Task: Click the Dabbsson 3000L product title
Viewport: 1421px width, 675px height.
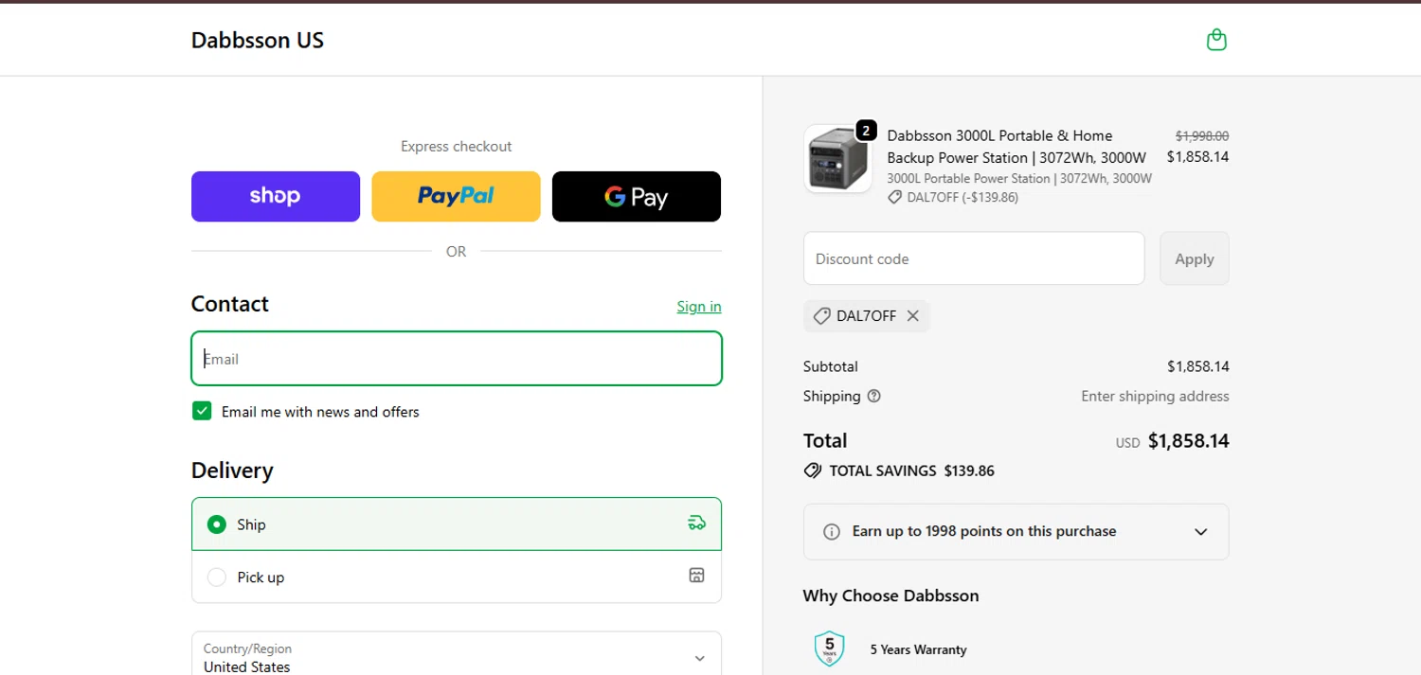Action: point(1016,147)
